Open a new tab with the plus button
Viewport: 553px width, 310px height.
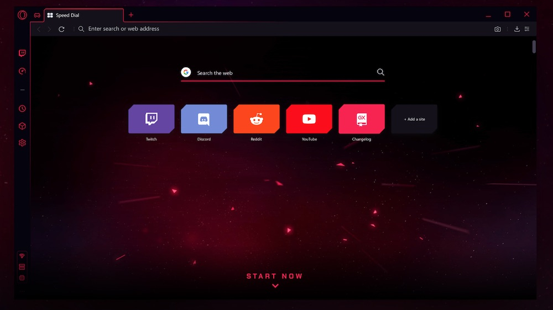[x=131, y=15]
